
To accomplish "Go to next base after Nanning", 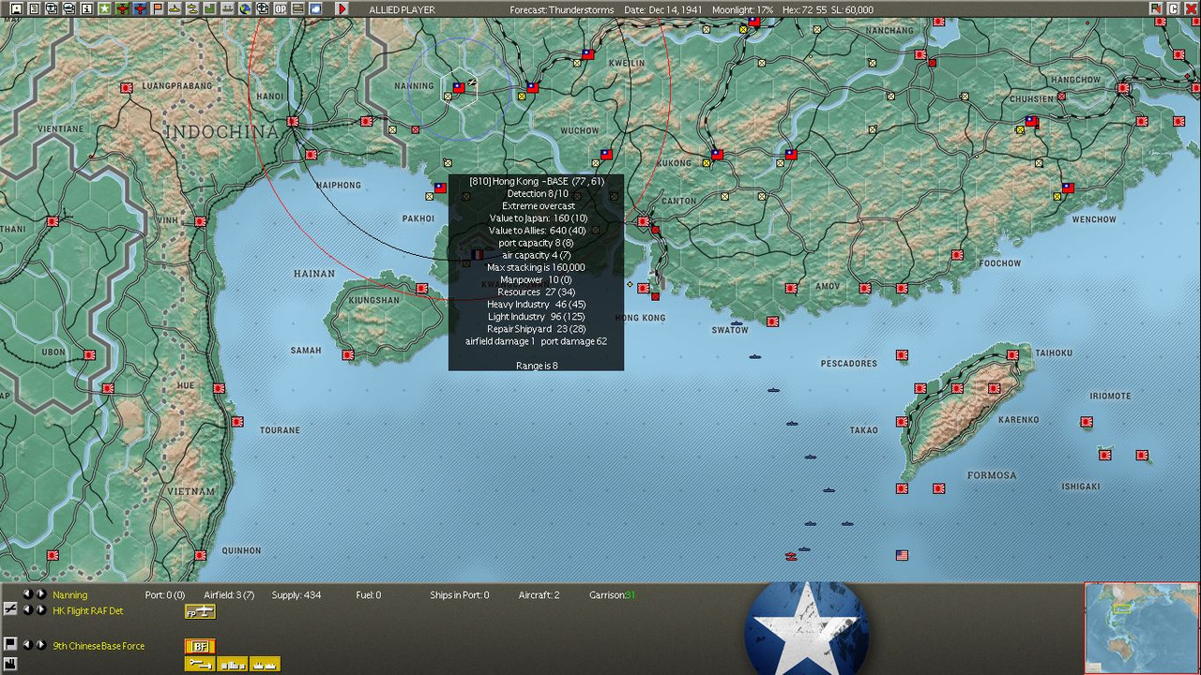I will 40,594.
